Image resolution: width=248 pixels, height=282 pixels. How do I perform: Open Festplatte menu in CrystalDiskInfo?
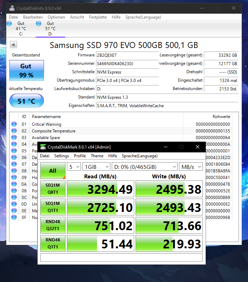tap(98, 17)
